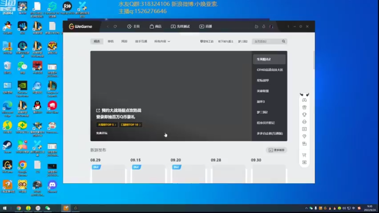Open the 09.28 new release card
The width and height of the screenshot is (379, 213).
click(229, 173)
